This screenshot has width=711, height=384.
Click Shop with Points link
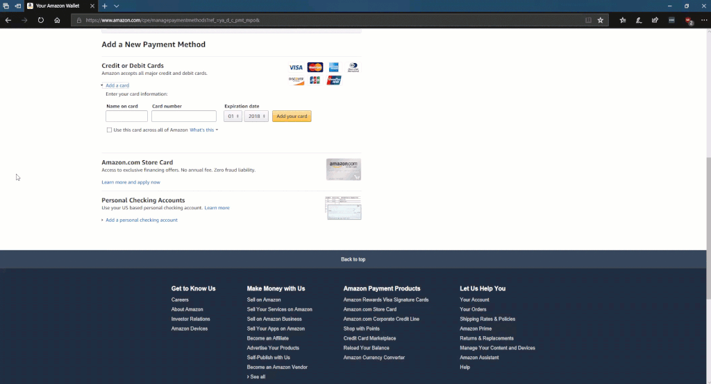[x=361, y=329]
